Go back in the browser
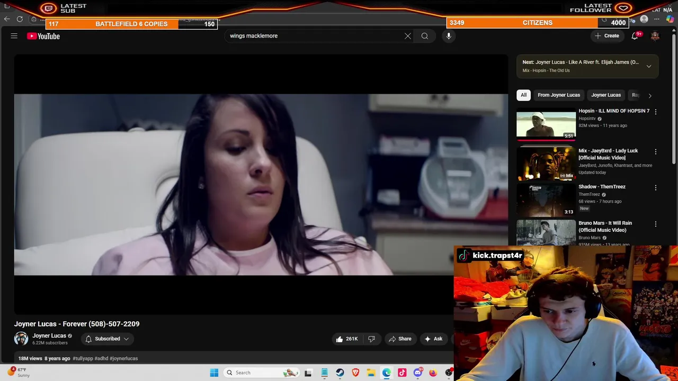 pyautogui.click(x=7, y=19)
